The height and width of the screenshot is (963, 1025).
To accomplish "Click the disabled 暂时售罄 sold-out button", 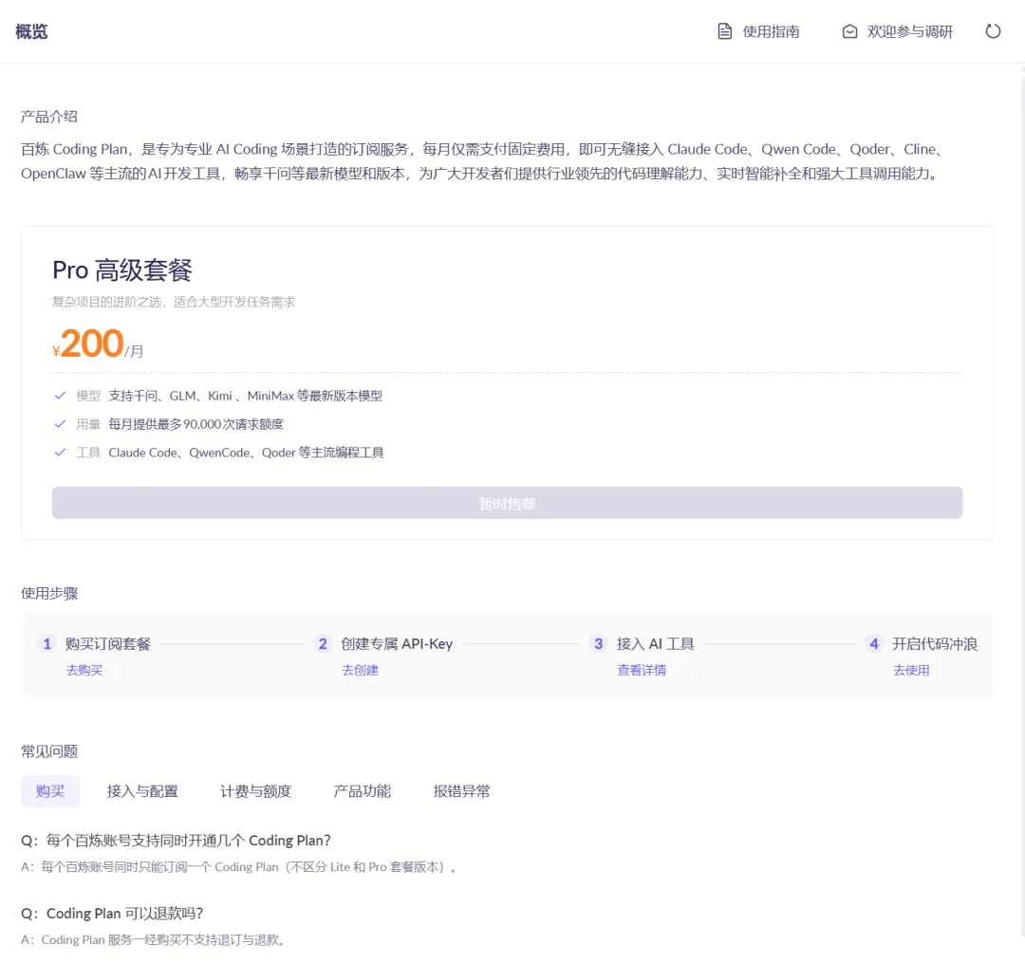I will click(507, 503).
